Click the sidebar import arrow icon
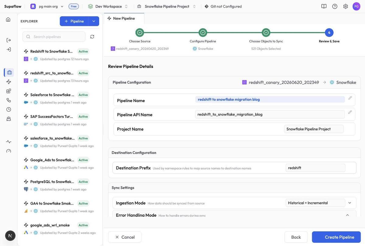 point(9,49)
